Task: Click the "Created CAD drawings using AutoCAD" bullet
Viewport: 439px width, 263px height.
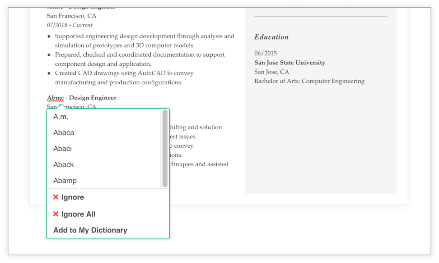Action: (x=131, y=73)
